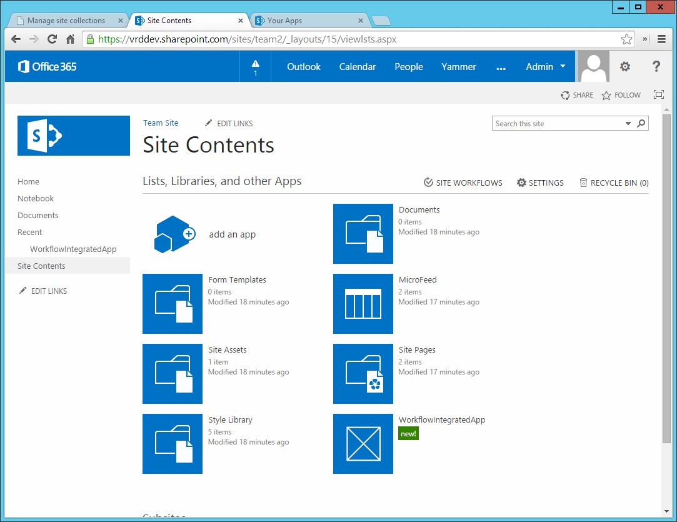This screenshot has width=677, height=522.
Task: Click the SHARE button
Action: click(x=577, y=95)
